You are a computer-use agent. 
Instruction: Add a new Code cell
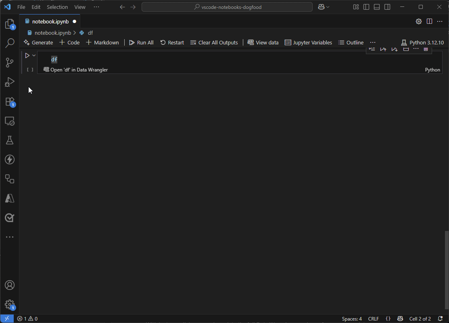point(69,43)
